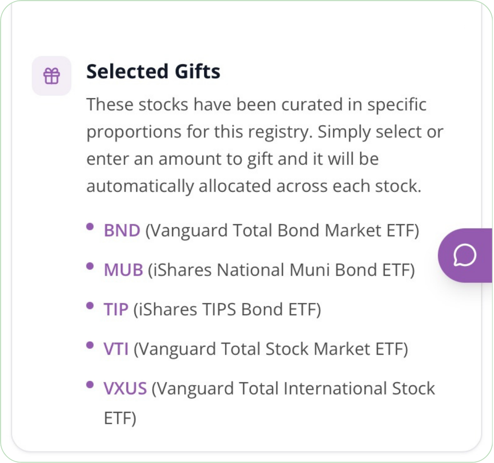Select the TIP ticker link
This screenshot has height=463, width=494.
click(x=116, y=310)
